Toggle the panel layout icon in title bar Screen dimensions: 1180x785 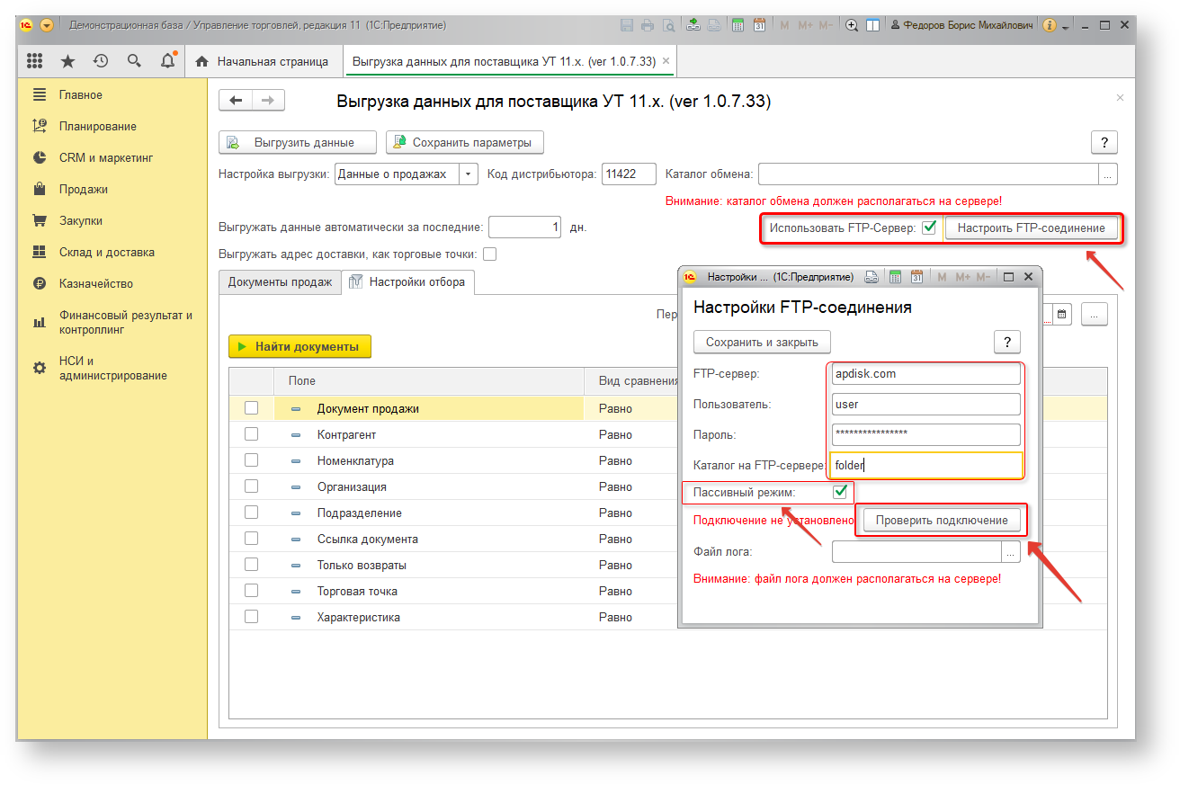tap(872, 25)
